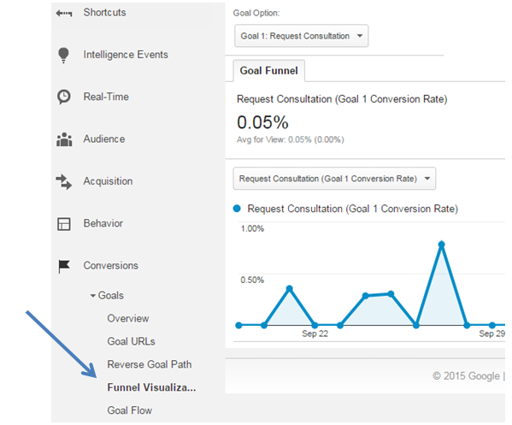
Task: Open the Acquisition reports
Action: click(x=108, y=181)
